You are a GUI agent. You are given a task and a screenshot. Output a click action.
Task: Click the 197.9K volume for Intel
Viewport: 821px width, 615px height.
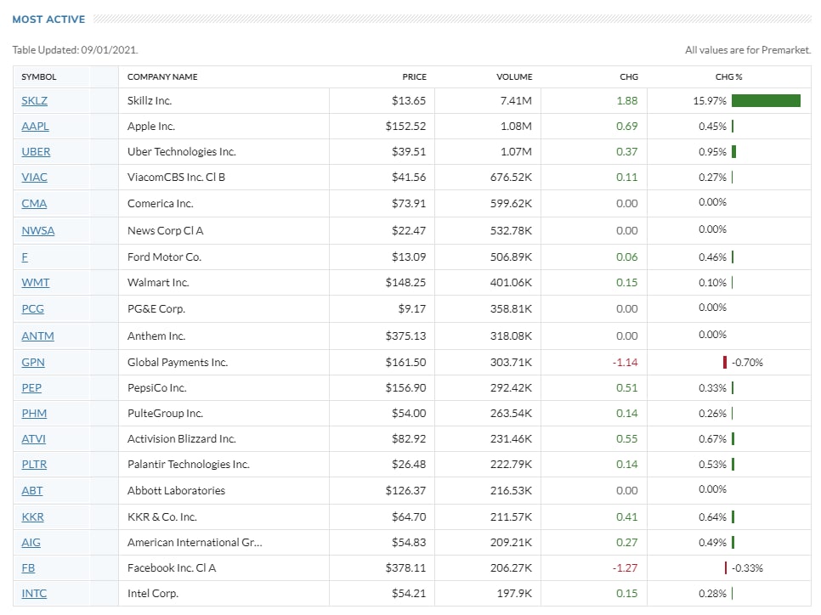pyautogui.click(x=514, y=594)
